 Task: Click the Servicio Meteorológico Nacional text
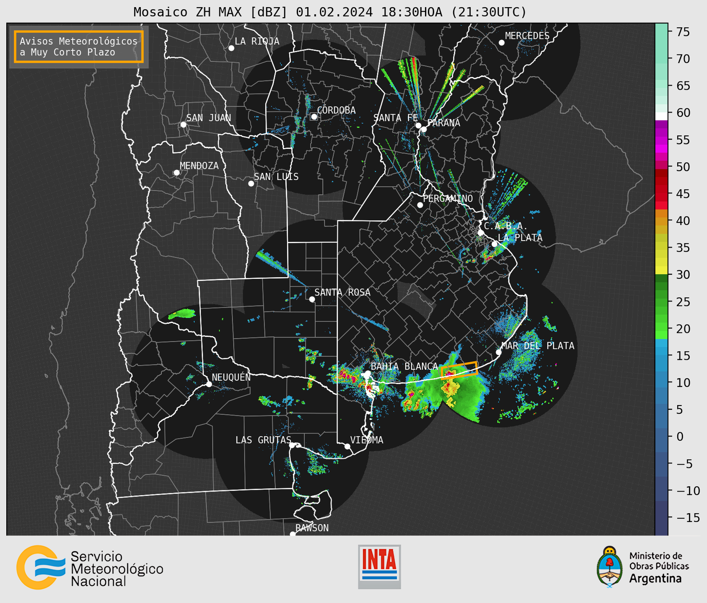[x=117, y=569]
